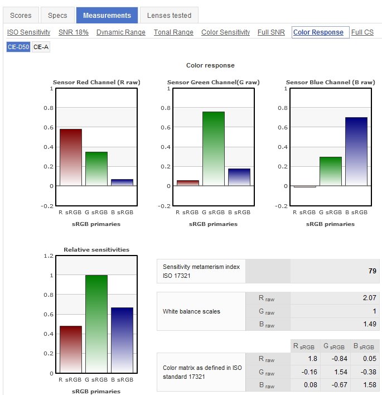Select the Color Response link
Screen dimensions: 382x395
click(x=318, y=32)
